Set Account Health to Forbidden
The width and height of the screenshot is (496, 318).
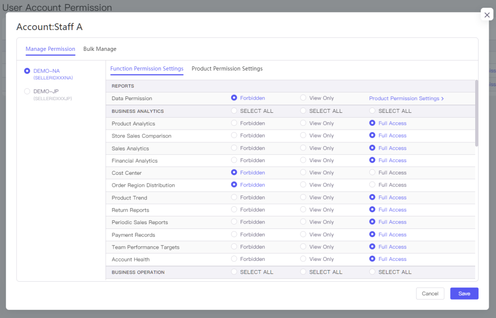coord(234,259)
